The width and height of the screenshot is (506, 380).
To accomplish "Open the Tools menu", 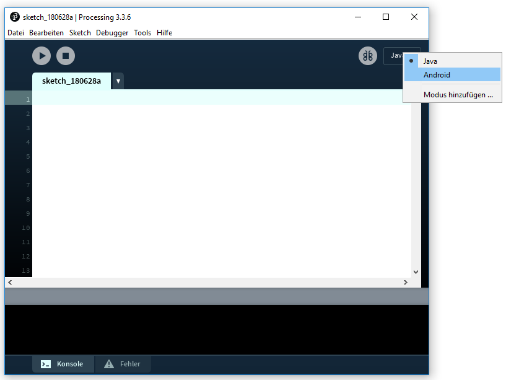I will pyautogui.click(x=142, y=33).
